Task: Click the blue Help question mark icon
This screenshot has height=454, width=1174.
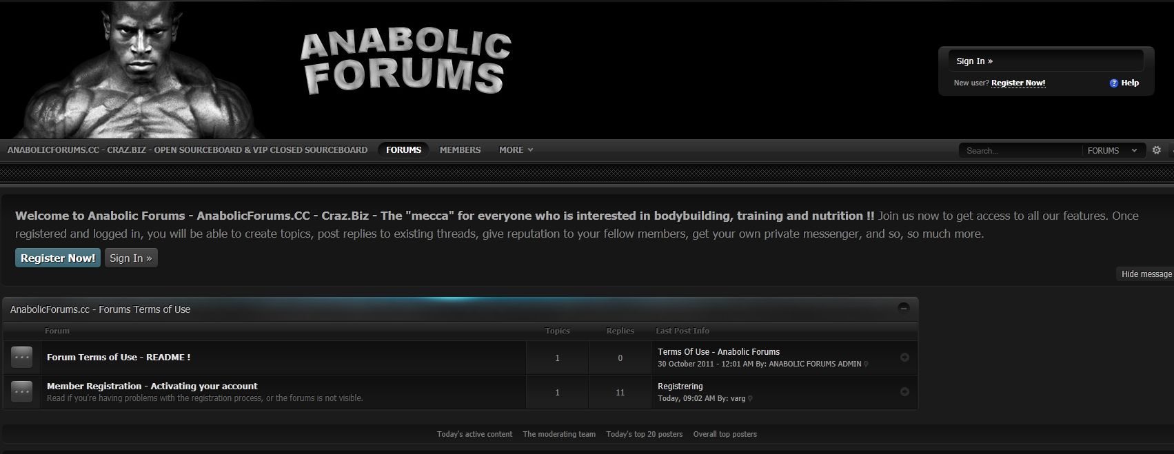Action: click(1113, 83)
